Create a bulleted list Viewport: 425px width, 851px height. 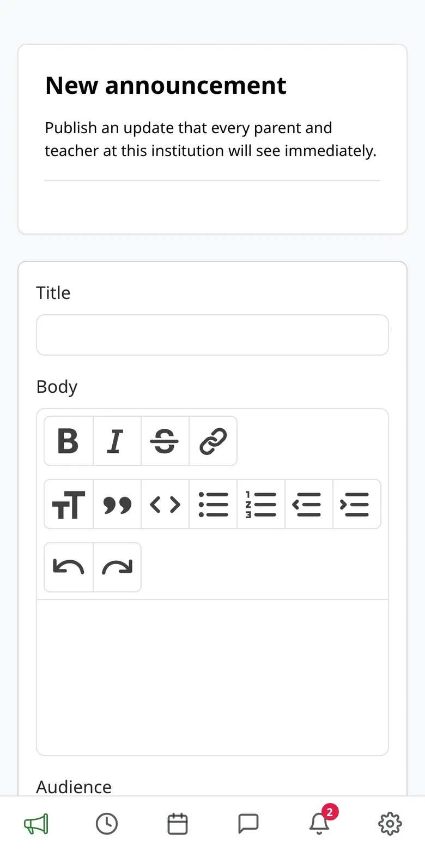tap(213, 504)
